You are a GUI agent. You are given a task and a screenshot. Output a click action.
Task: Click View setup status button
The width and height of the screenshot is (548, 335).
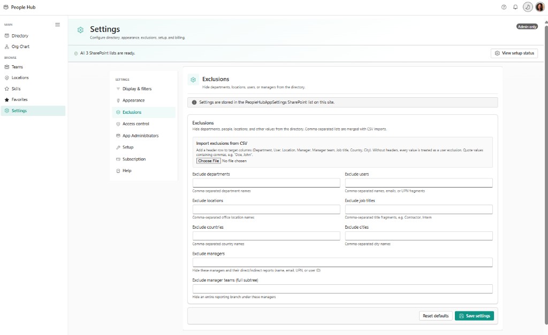(514, 53)
